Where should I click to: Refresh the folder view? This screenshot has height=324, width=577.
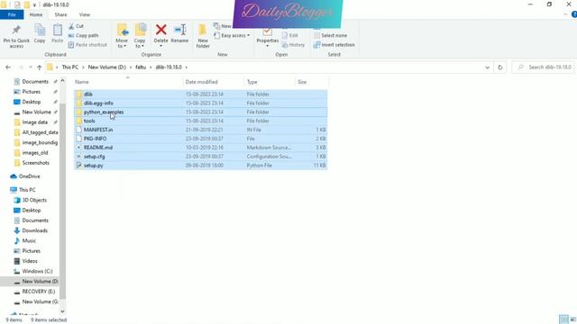499,67
